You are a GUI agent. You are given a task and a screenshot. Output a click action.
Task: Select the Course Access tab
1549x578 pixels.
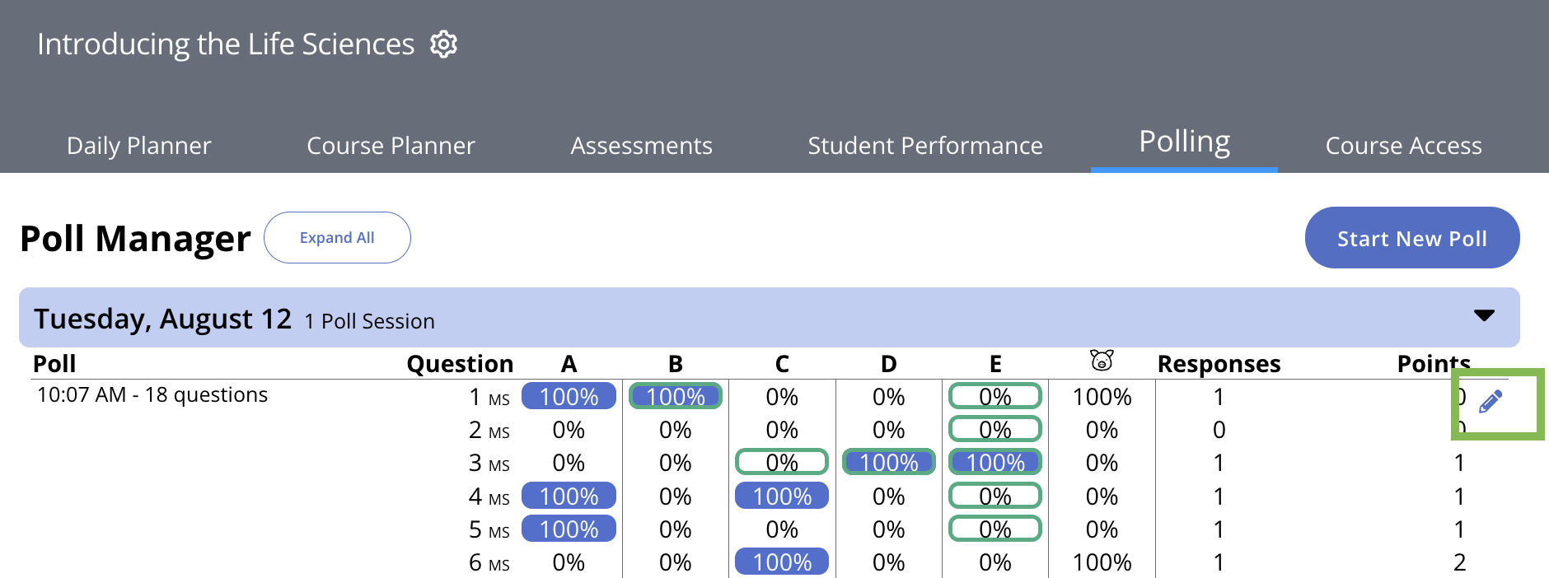tap(1403, 146)
